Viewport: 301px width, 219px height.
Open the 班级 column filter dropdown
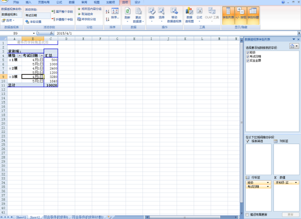click(x=20, y=55)
